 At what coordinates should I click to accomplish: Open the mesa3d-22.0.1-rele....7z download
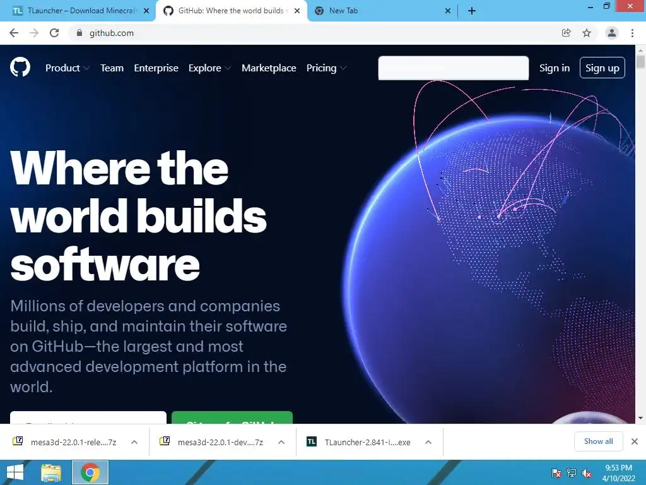click(73, 442)
